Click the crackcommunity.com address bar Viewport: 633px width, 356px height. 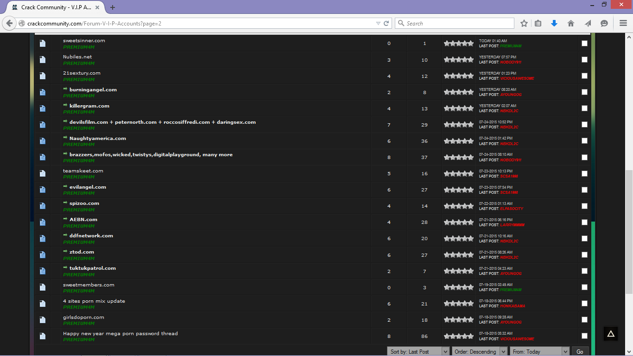[x=199, y=23]
